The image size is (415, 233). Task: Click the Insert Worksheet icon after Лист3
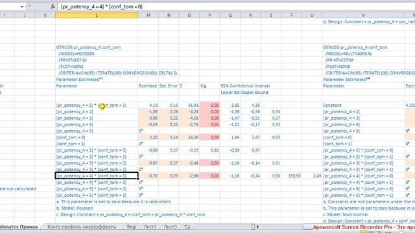(x=187, y=227)
